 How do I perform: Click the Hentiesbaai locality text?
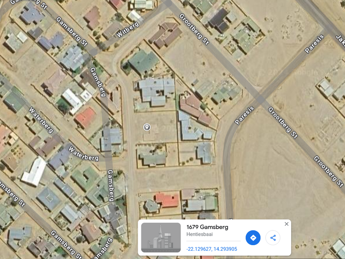[x=200, y=234]
